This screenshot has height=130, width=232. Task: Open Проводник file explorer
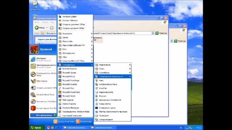113,116
